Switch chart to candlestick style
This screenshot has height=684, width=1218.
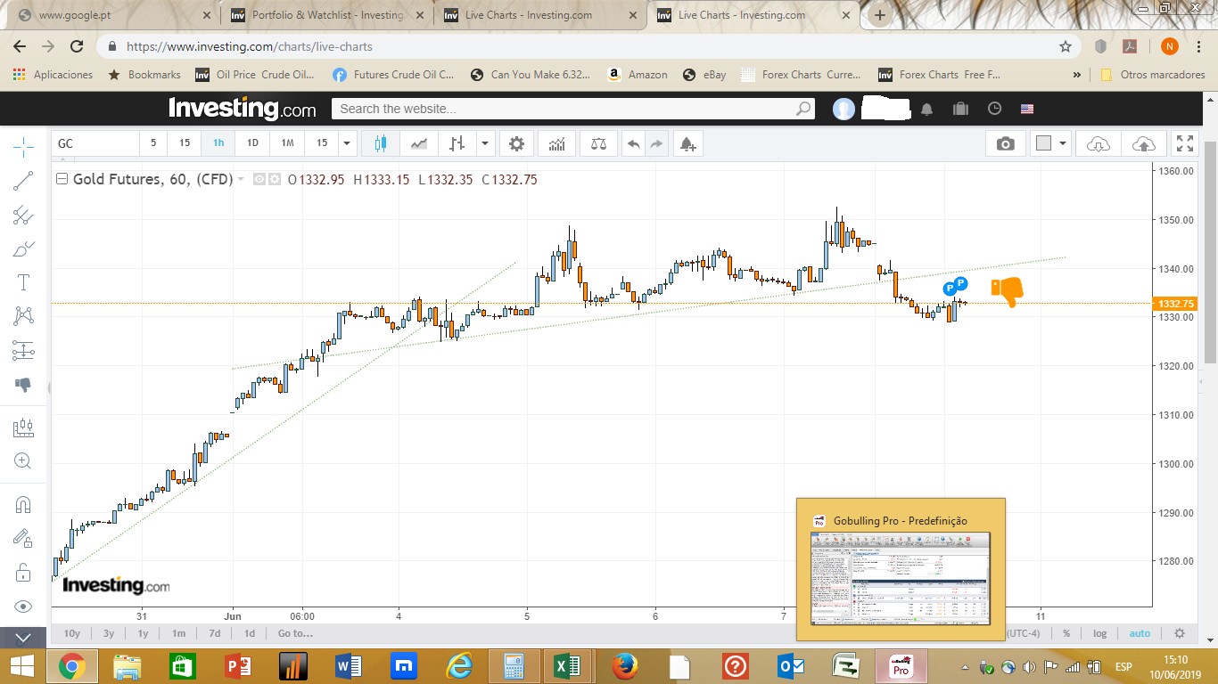tap(381, 143)
